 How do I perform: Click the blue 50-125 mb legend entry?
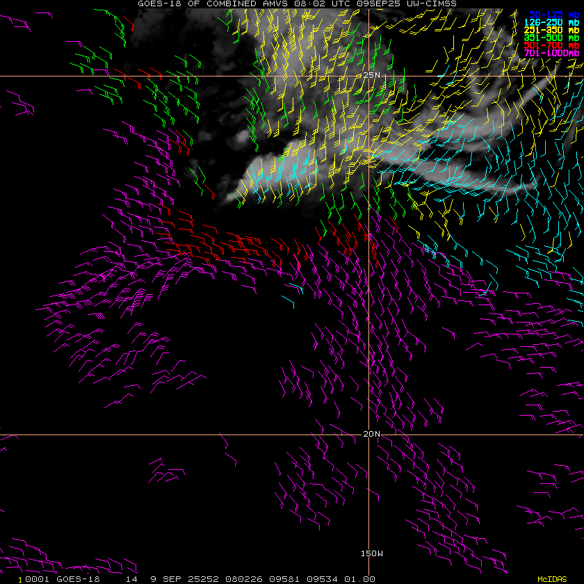[552, 14]
